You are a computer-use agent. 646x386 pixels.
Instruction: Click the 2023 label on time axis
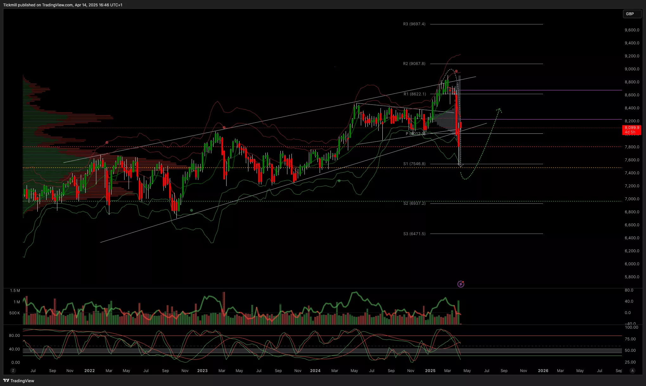coord(202,370)
